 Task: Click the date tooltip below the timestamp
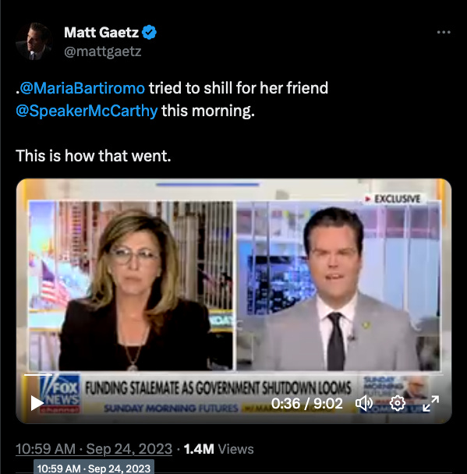coord(94,468)
